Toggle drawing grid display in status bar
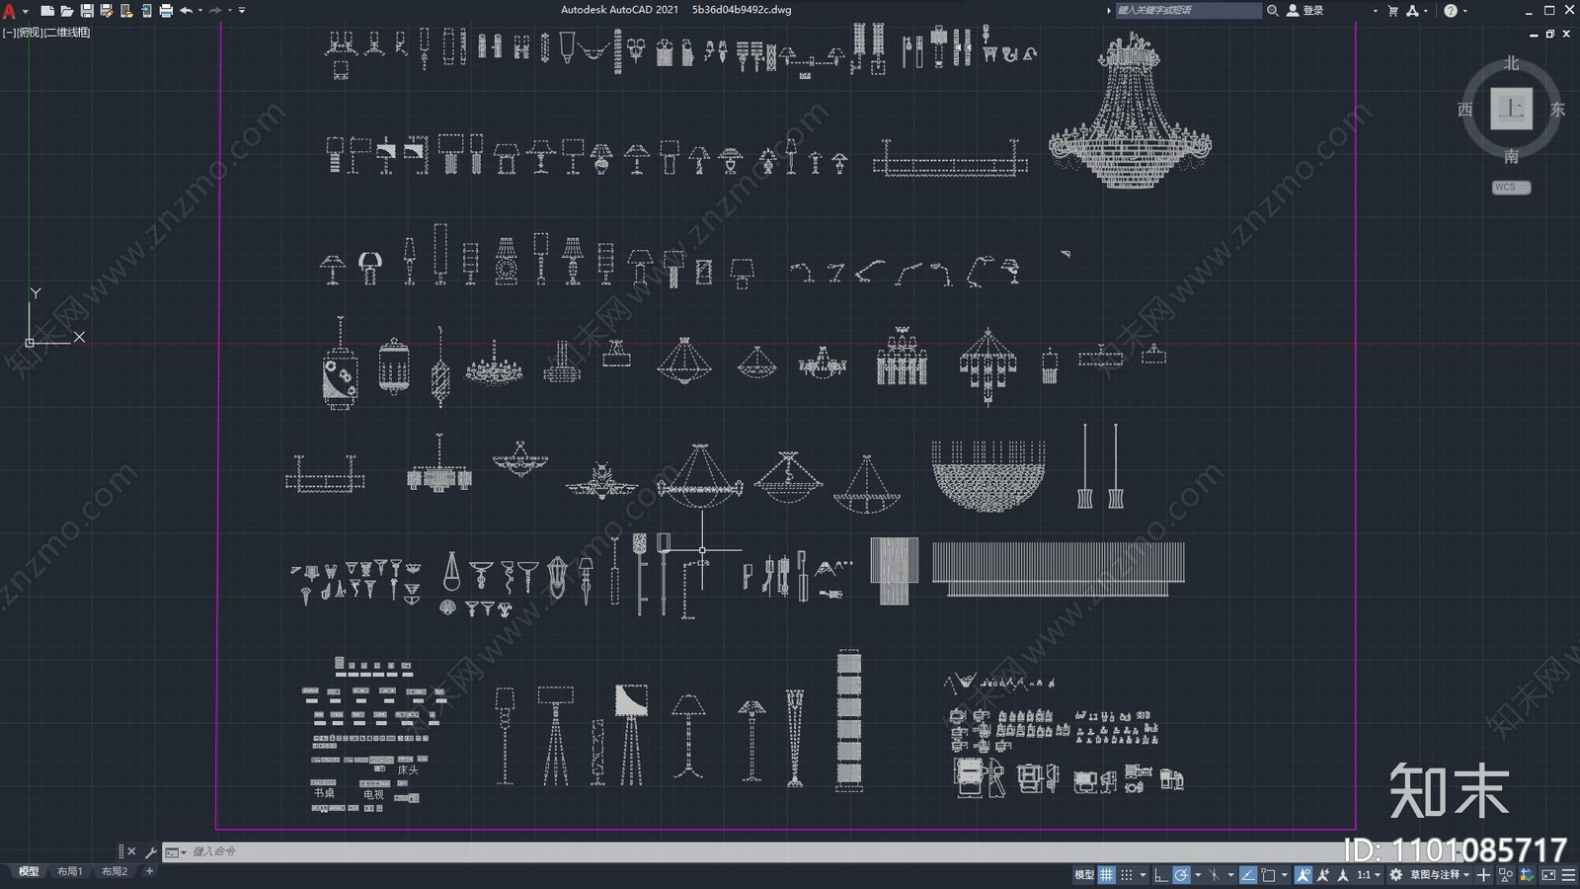Screen dimensions: 1580x889 [x=1107, y=875]
